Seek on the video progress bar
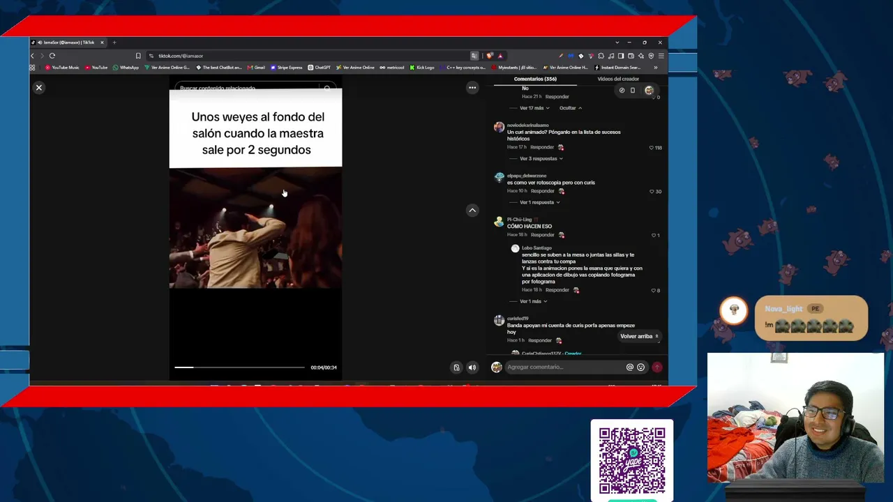The width and height of the screenshot is (893, 502). pyautogui.click(x=239, y=367)
